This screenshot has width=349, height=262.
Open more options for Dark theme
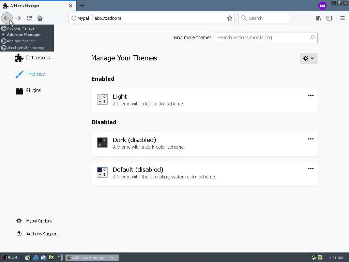pos(311,139)
